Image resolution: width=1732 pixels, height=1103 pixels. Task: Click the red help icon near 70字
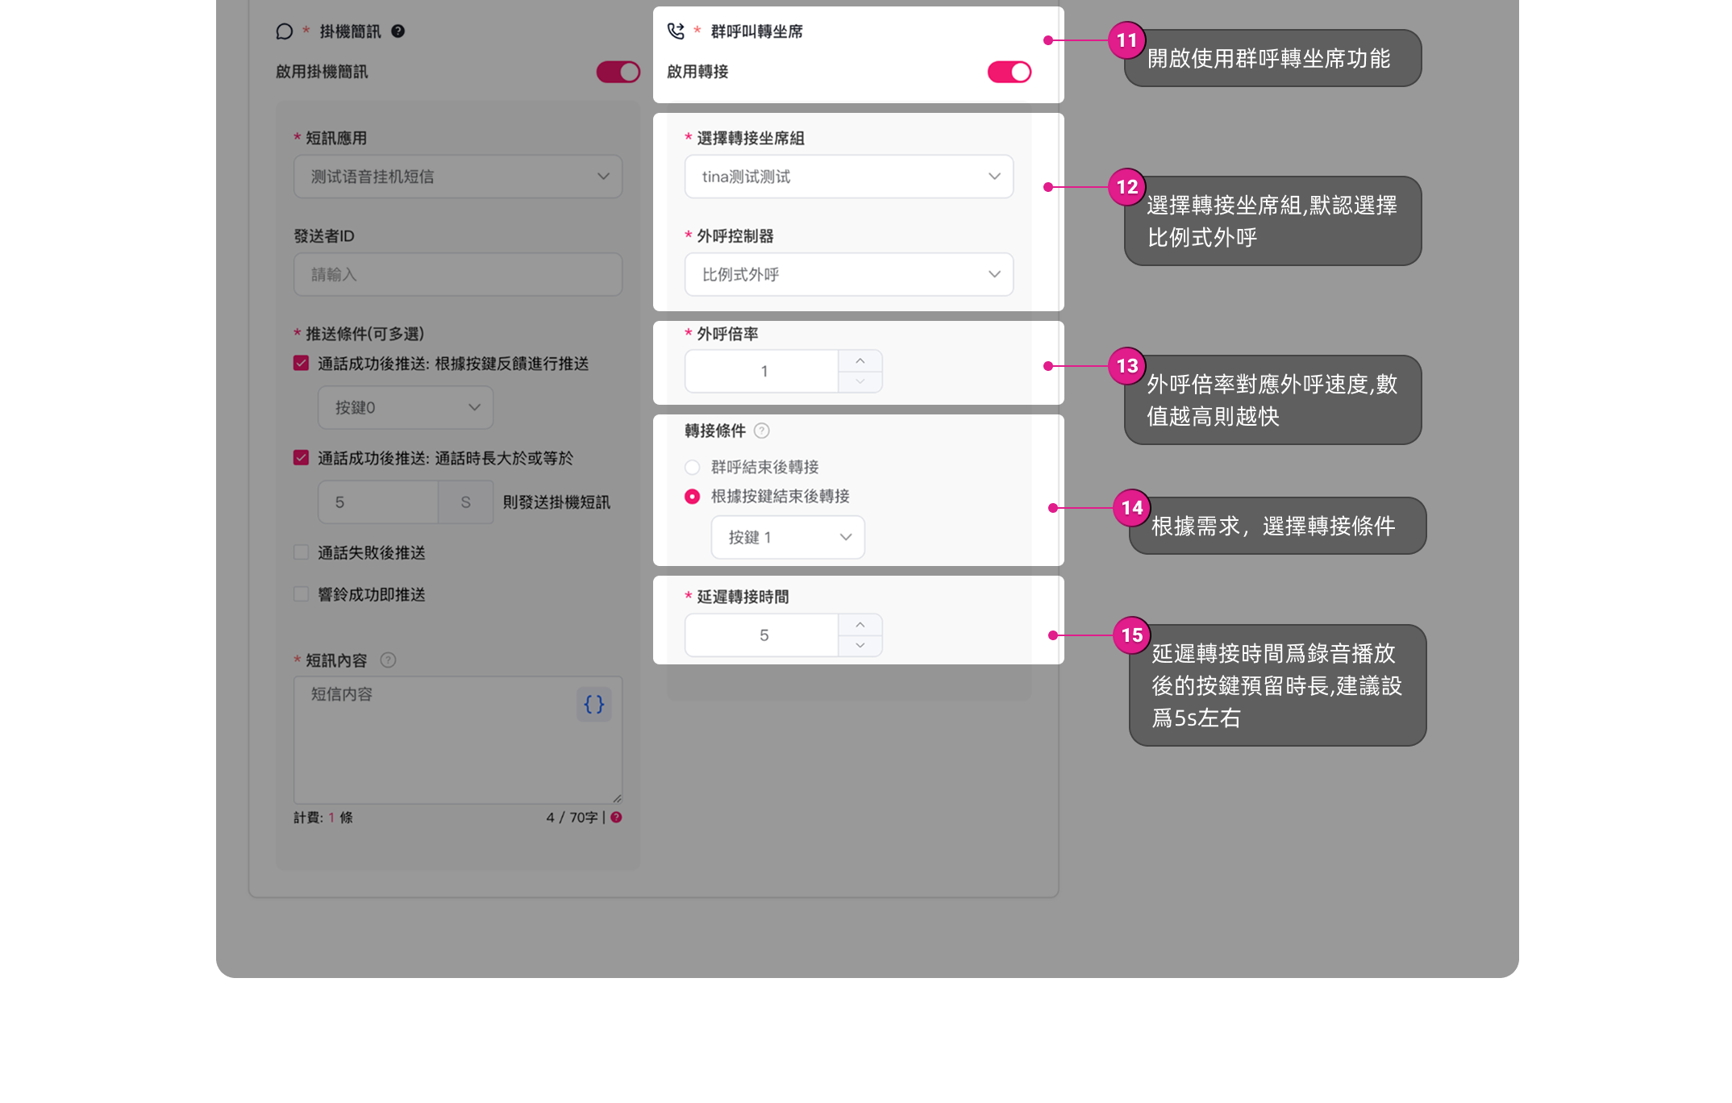coord(616,818)
